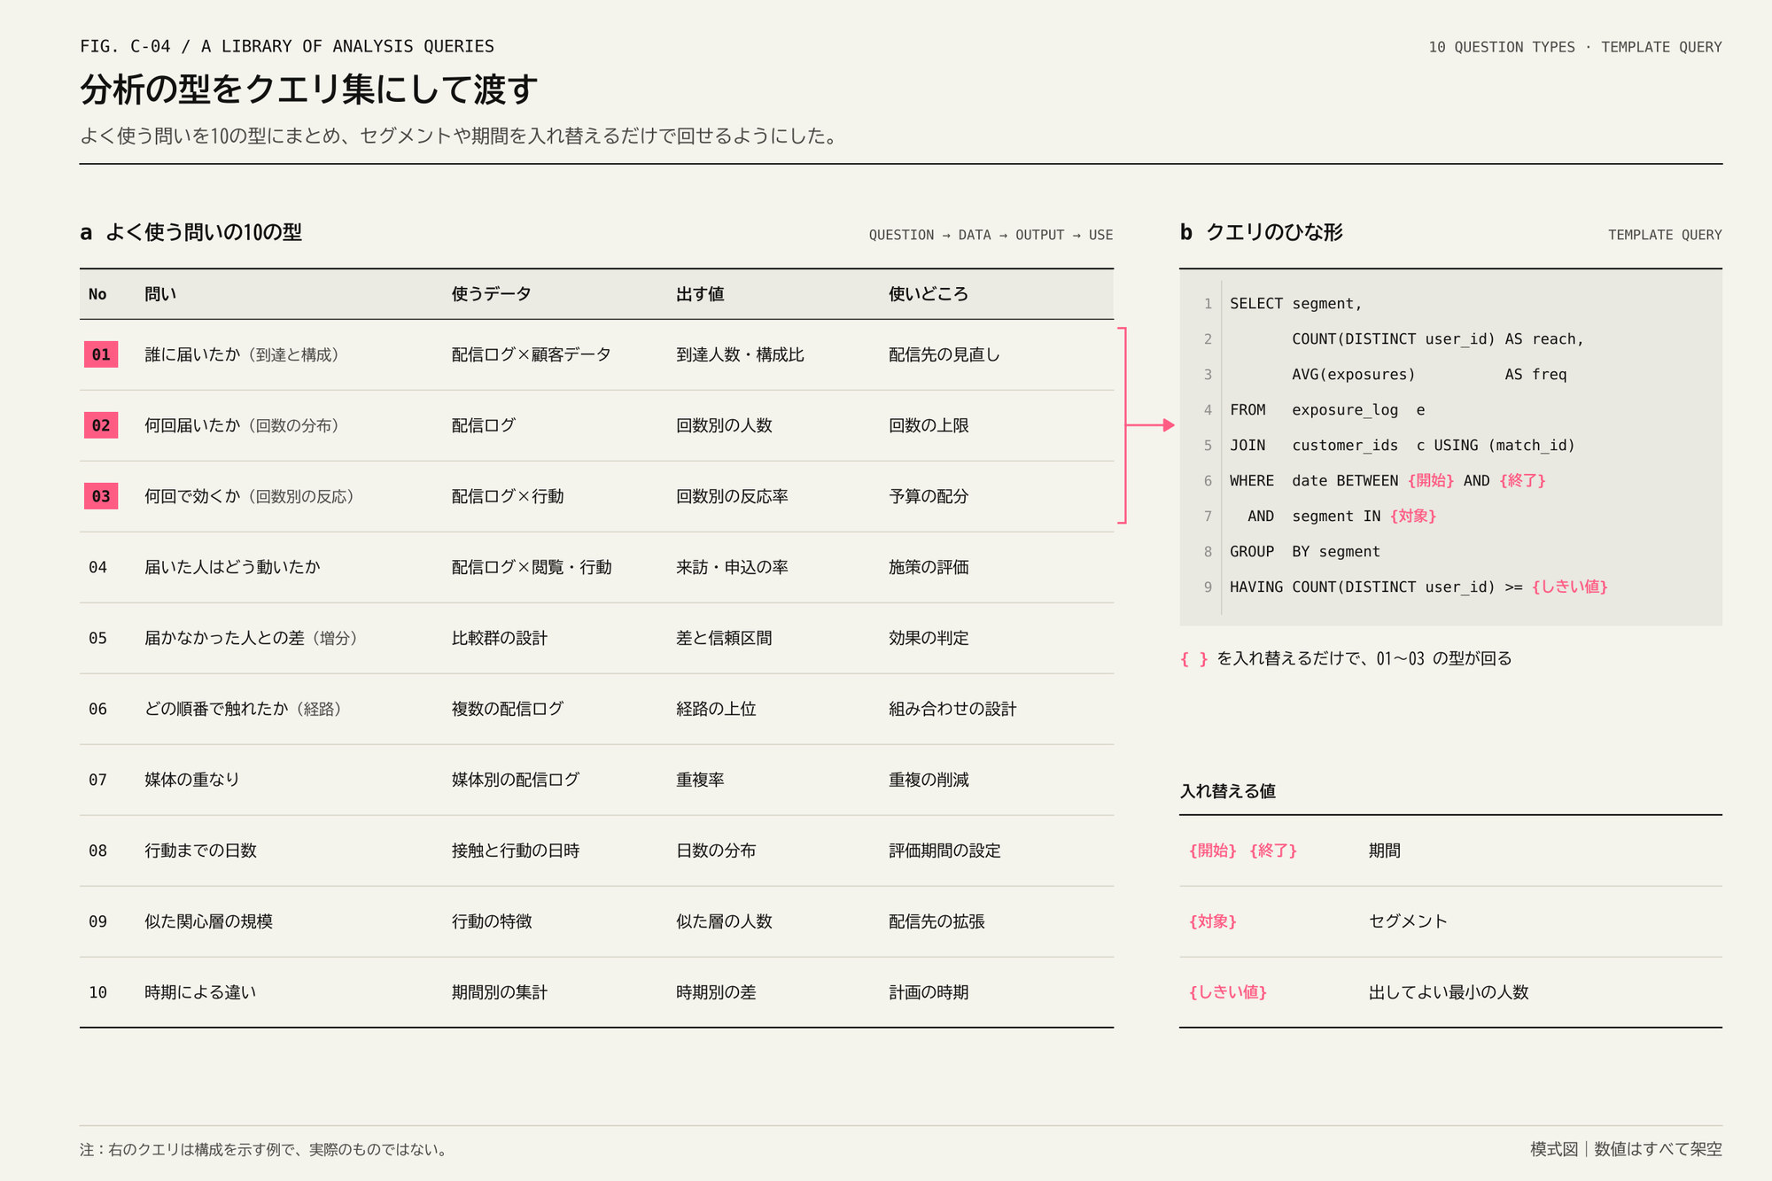
Task: Click the 使いどころ column header
Action: click(x=929, y=294)
